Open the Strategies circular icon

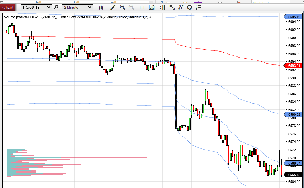[x=189, y=8]
